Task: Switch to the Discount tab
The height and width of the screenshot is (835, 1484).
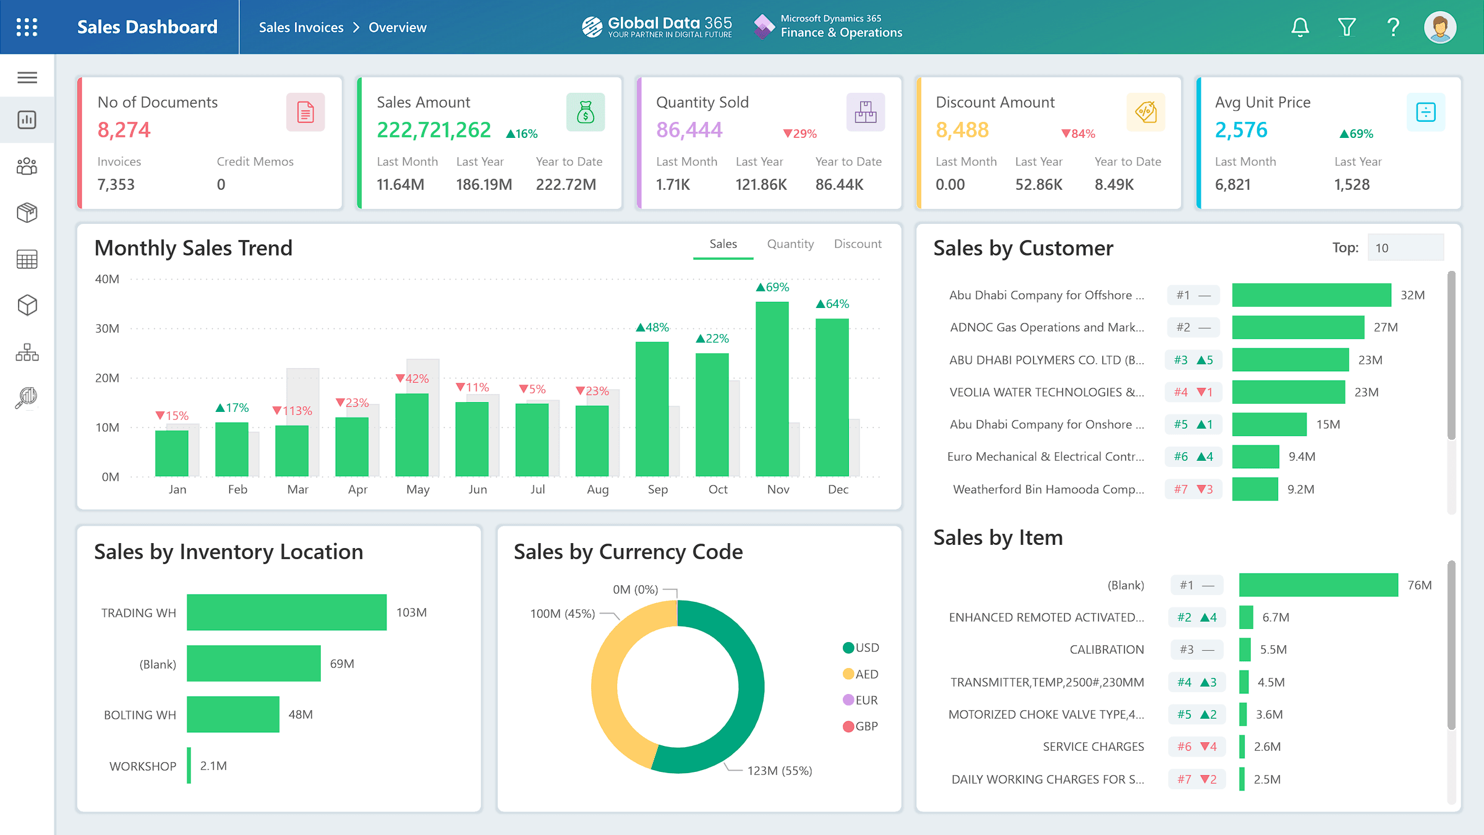Action: pyautogui.click(x=858, y=244)
